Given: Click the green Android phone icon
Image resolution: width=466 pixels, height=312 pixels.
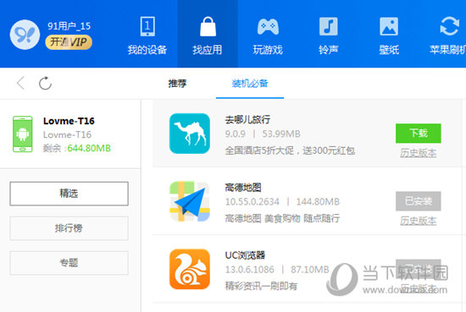Looking at the screenshot, I should 23,134.
